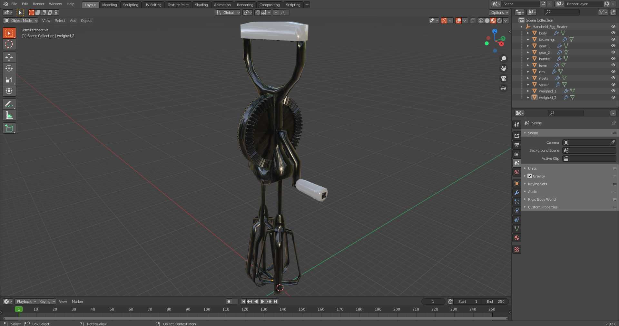
Task: Toggle X-ray display mode
Action: click(473, 21)
